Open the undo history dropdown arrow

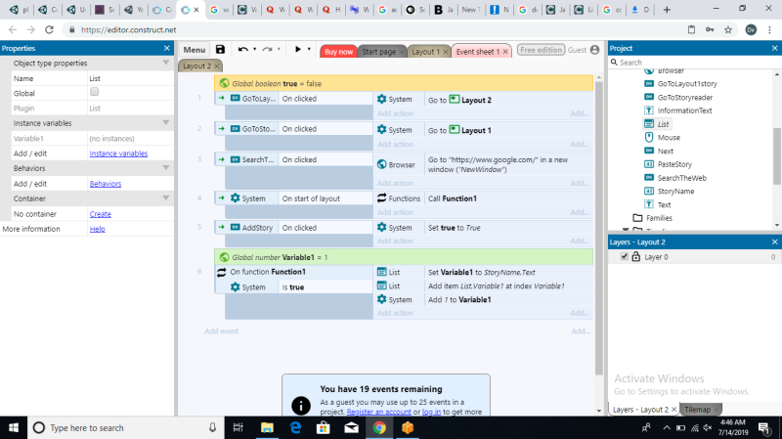254,50
